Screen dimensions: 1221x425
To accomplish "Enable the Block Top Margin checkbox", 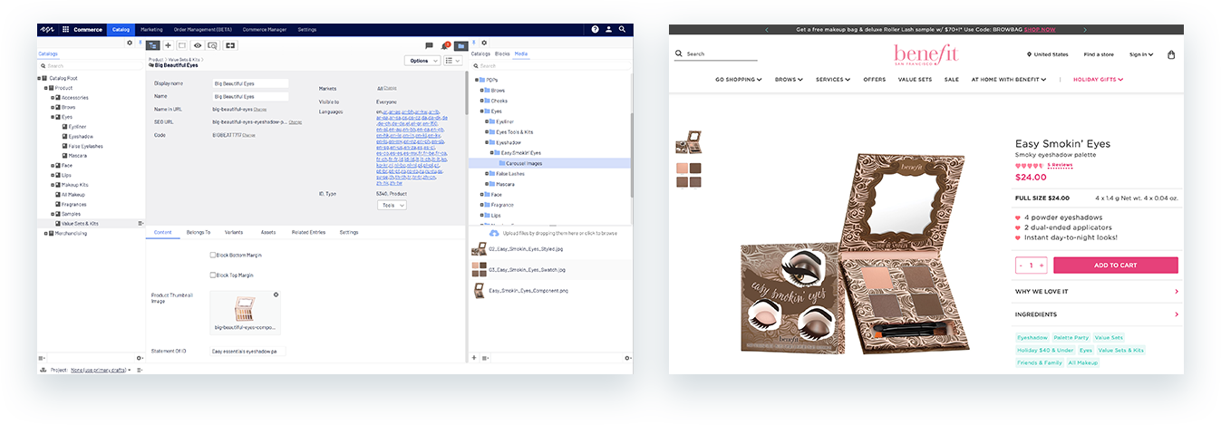I will (x=212, y=275).
